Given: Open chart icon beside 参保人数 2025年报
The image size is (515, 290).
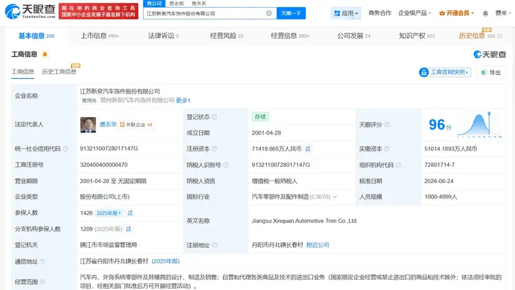Looking at the screenshot, I should [130, 213].
